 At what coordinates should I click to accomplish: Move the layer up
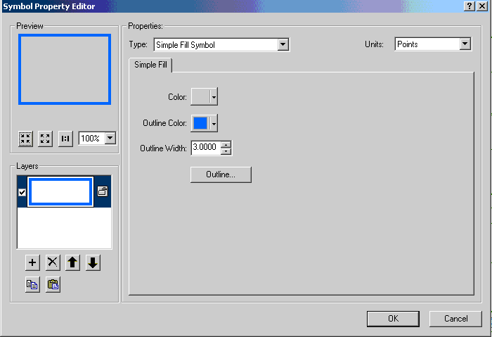(73, 262)
